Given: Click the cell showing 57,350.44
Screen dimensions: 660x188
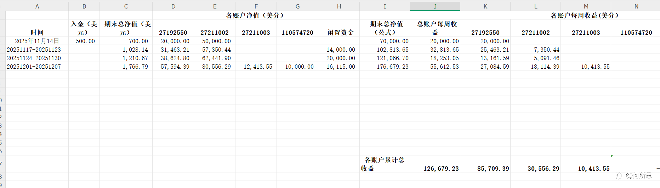Looking at the screenshot, I should [215, 49].
